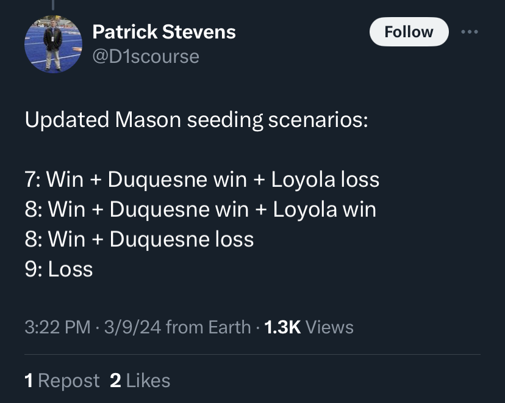This screenshot has width=505, height=403.
Task: Click the "Updated Mason seeding scenarios:" heading text
Action: [196, 120]
